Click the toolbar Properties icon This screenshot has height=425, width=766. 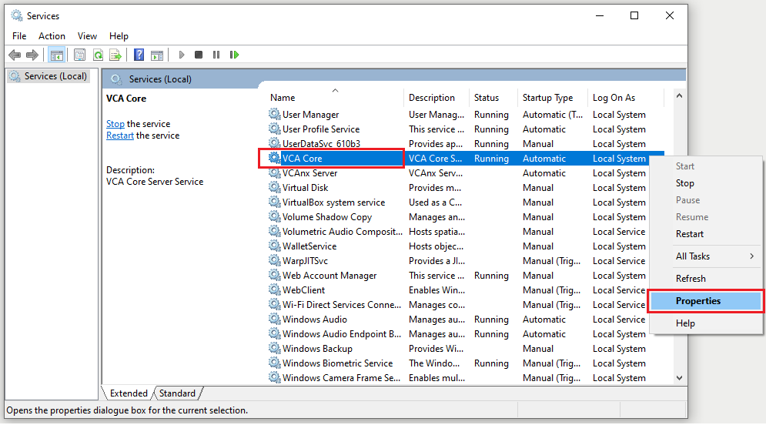coord(79,55)
